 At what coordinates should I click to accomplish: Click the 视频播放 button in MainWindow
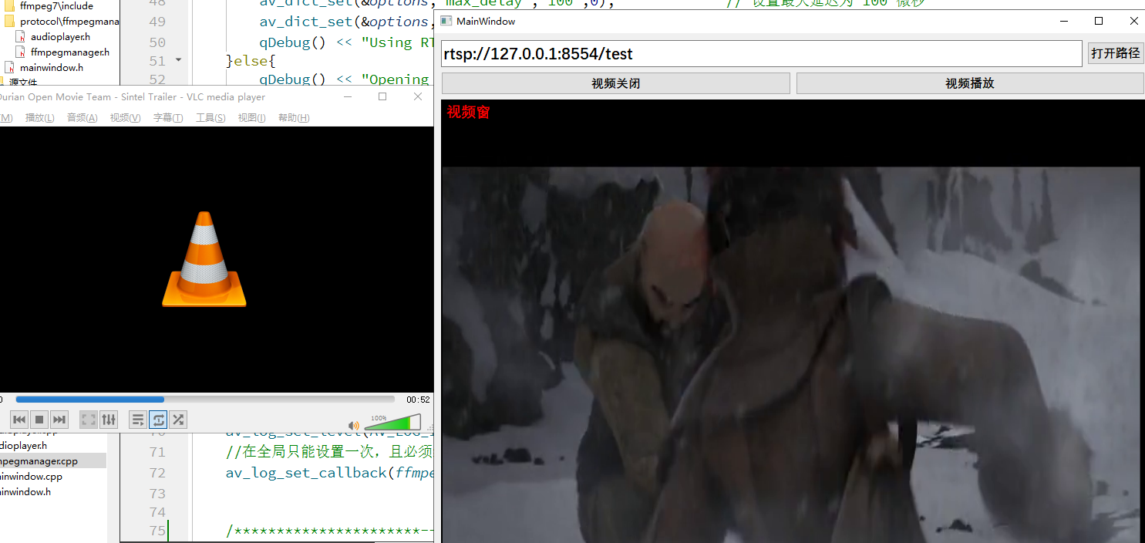click(968, 82)
